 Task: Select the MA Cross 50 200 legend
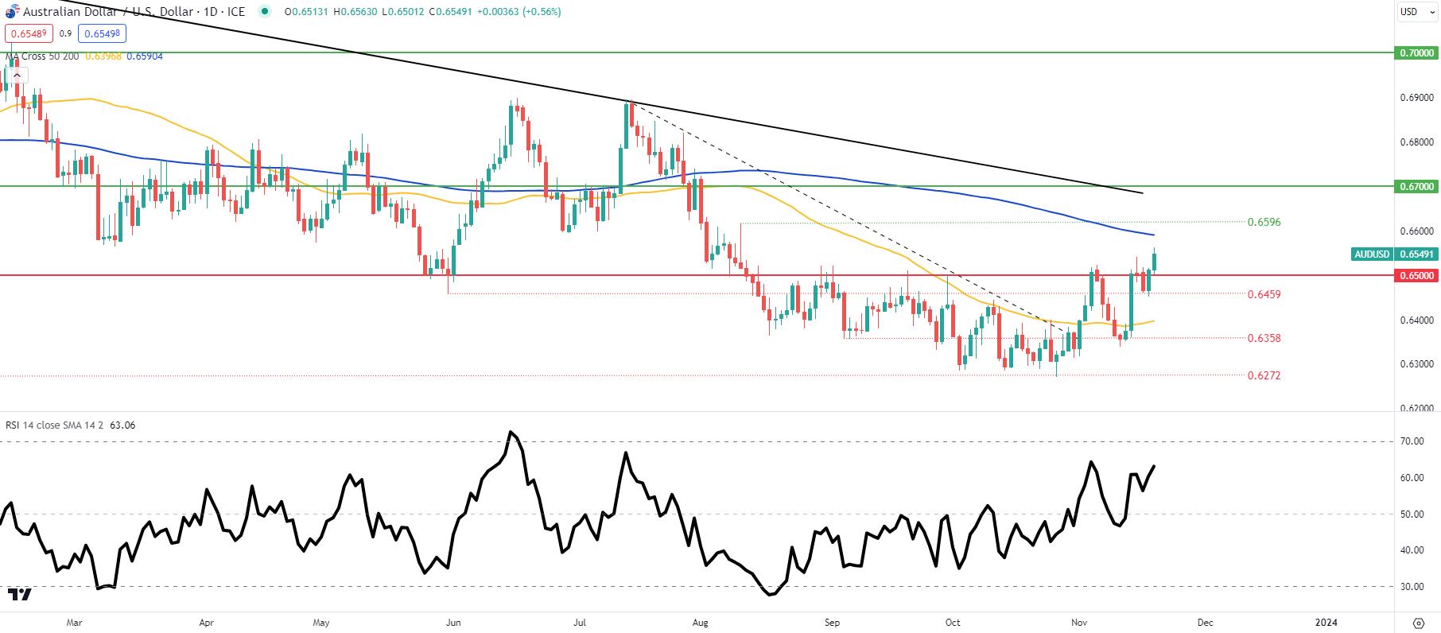click(42, 56)
